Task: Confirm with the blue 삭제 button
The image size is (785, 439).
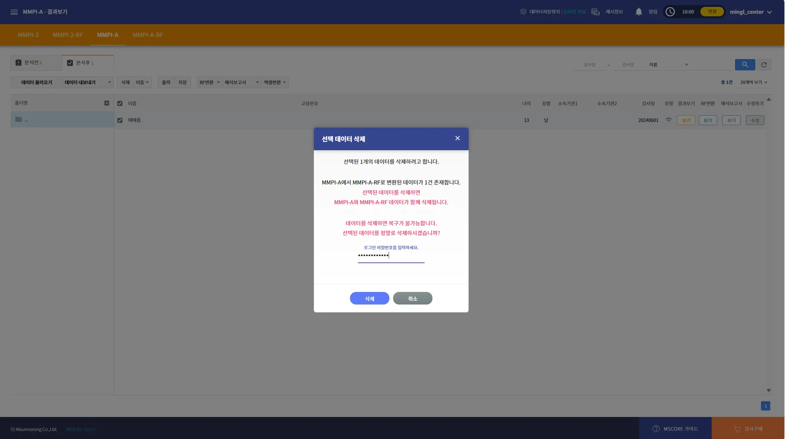Action: (x=369, y=298)
